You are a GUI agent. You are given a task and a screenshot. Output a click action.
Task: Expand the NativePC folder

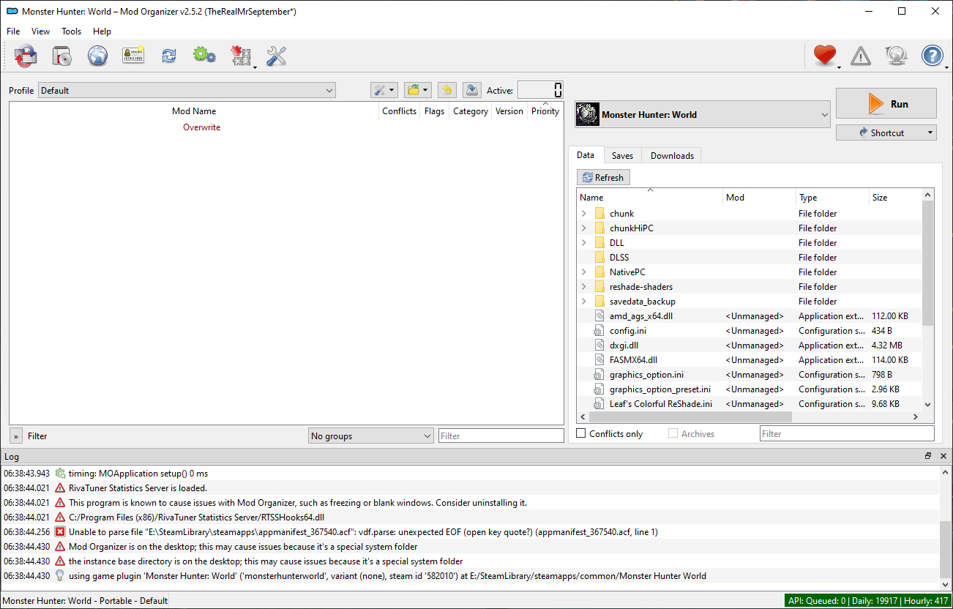pyautogui.click(x=583, y=272)
